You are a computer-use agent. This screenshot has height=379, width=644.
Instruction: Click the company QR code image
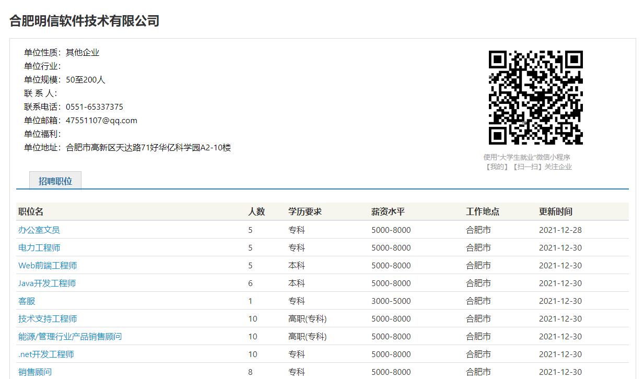(535, 98)
